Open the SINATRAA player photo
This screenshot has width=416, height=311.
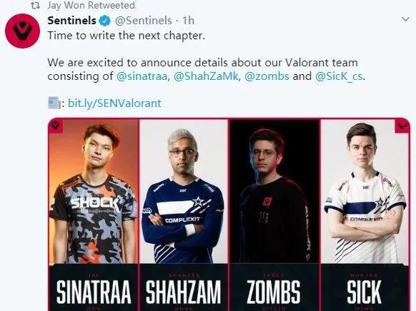pos(94,191)
